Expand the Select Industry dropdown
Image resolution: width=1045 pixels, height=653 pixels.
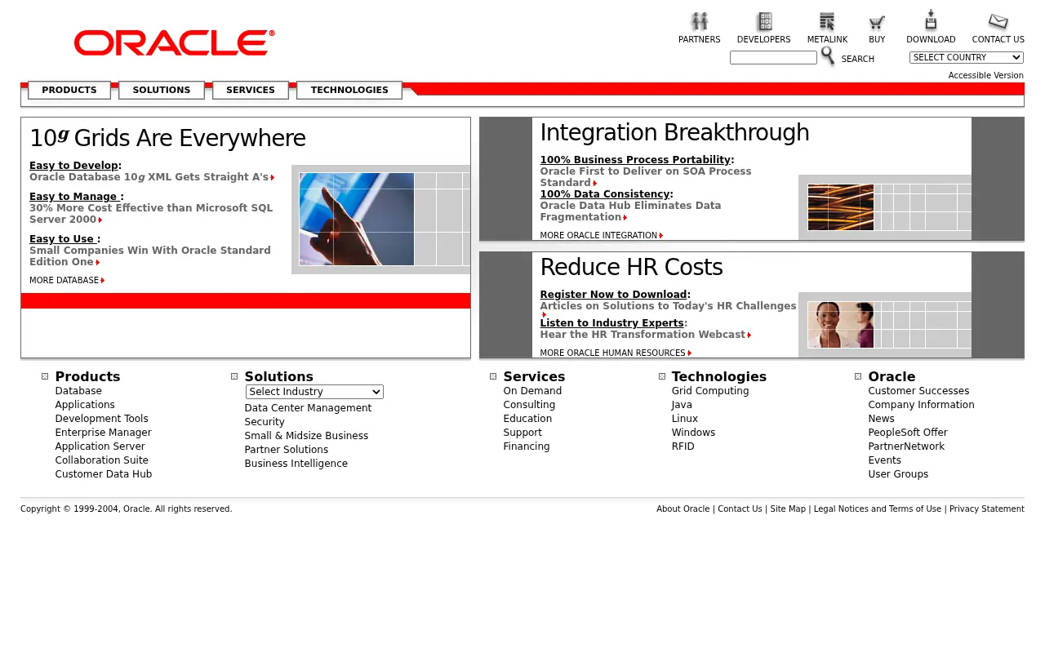(x=314, y=392)
